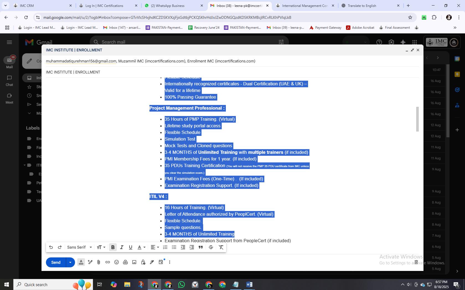Send the email
This screenshot has width=465, height=290.
point(56,262)
